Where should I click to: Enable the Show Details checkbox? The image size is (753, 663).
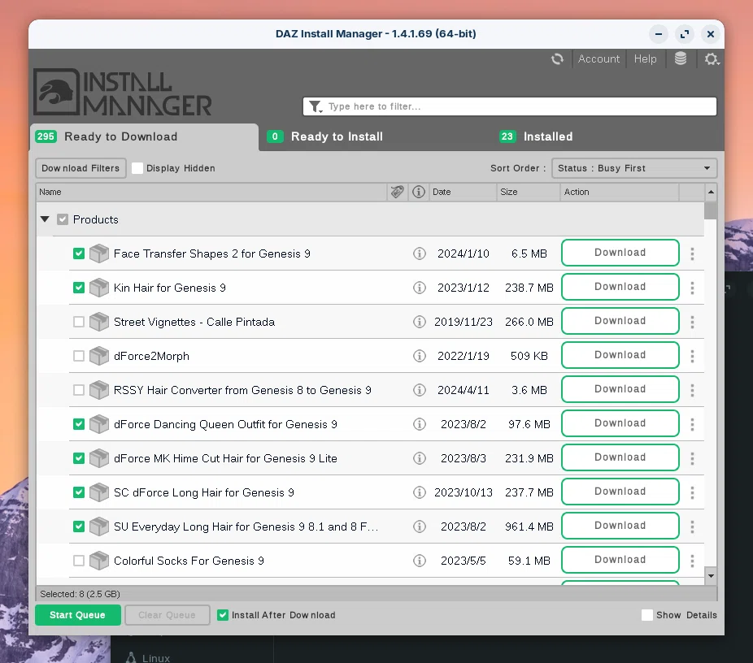click(x=646, y=615)
